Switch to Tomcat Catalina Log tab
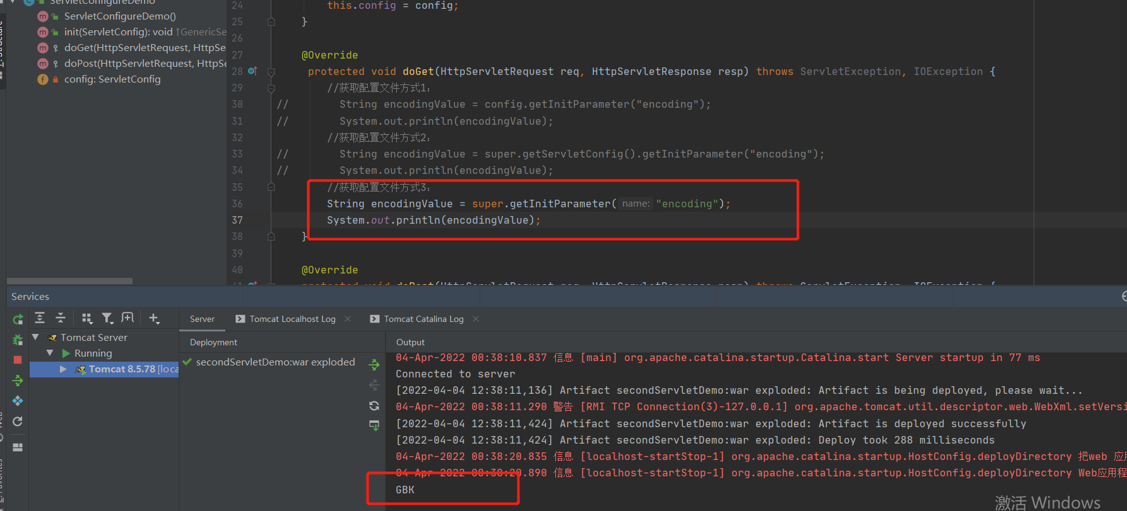This screenshot has width=1127, height=511. coord(423,319)
